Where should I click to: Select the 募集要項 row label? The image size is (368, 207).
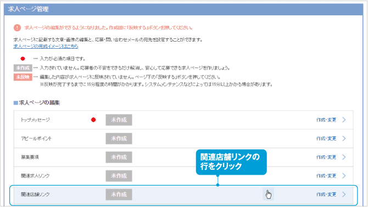pyautogui.click(x=30, y=157)
